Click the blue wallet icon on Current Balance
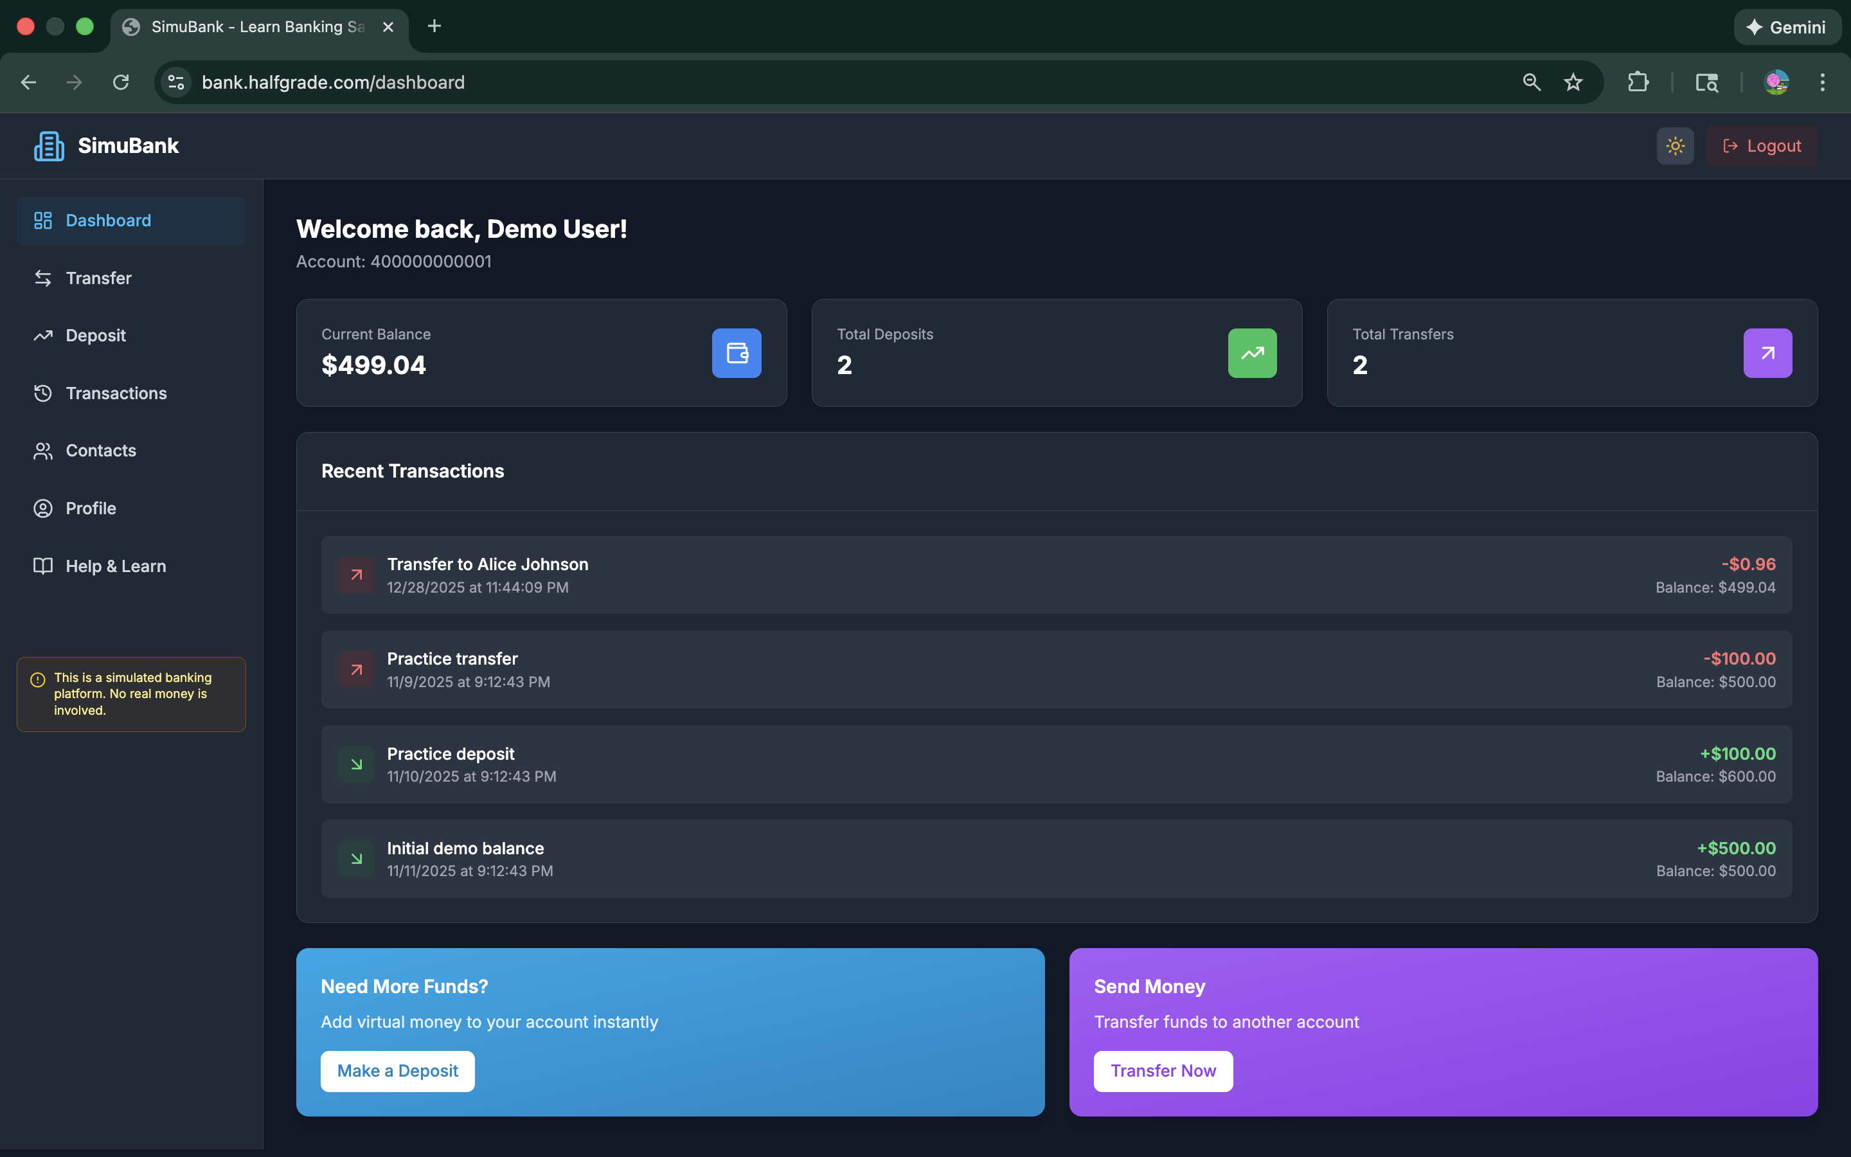This screenshot has height=1157, width=1851. click(x=736, y=353)
